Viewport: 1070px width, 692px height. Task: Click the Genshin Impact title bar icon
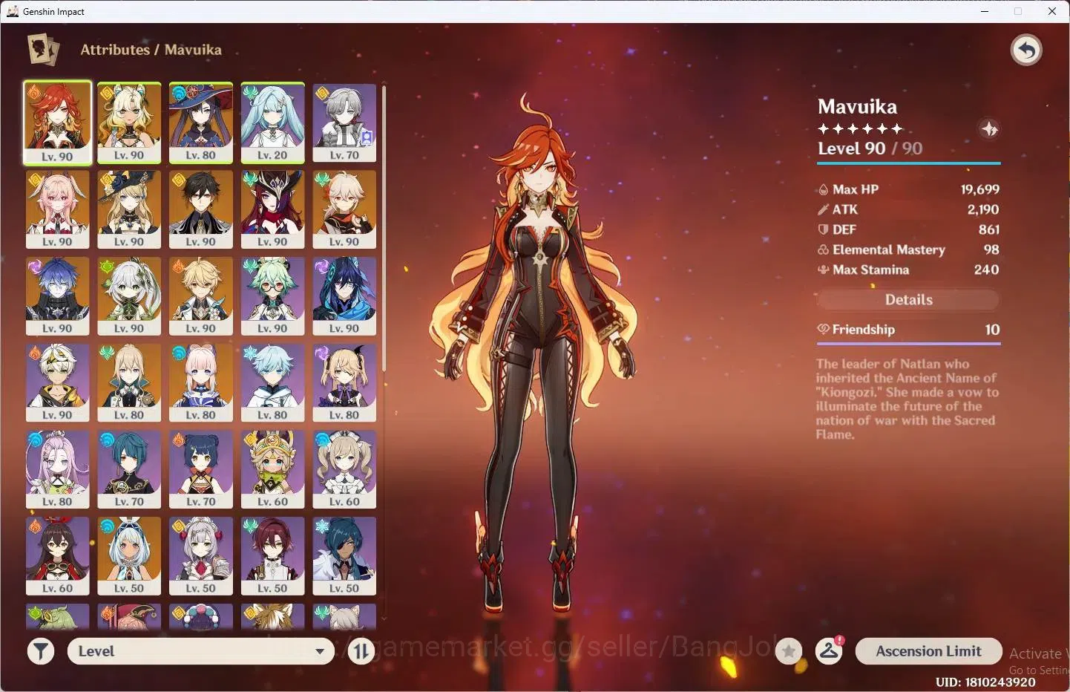(13, 11)
